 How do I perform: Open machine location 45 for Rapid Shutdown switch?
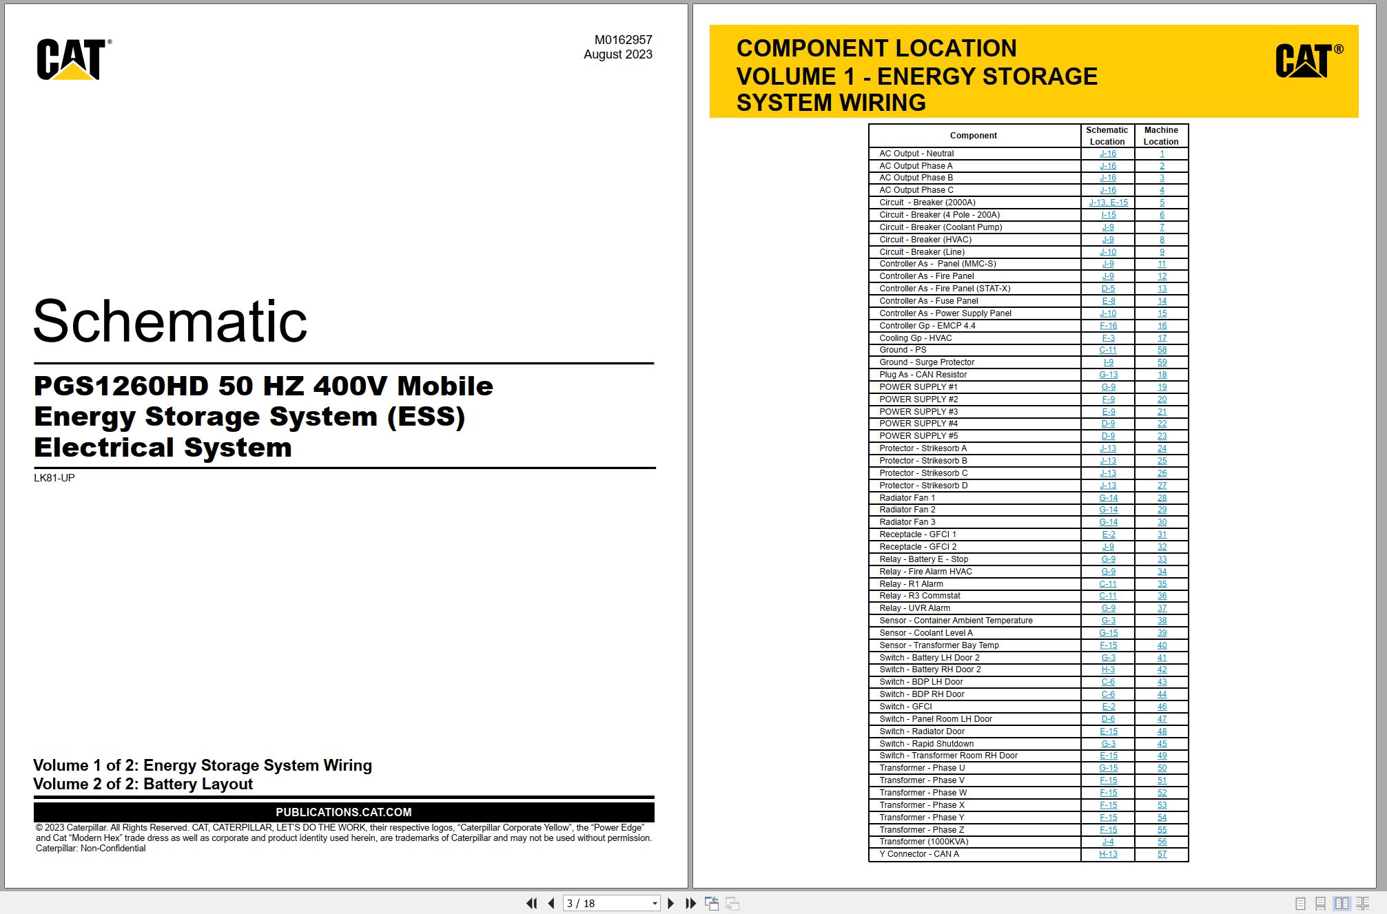pos(1162,744)
